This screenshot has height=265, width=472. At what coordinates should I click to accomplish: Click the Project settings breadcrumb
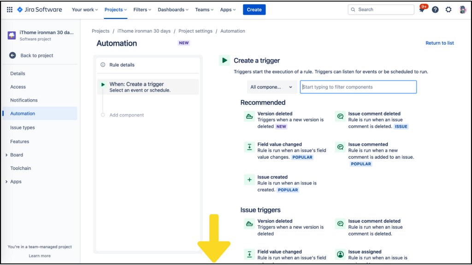tap(195, 31)
